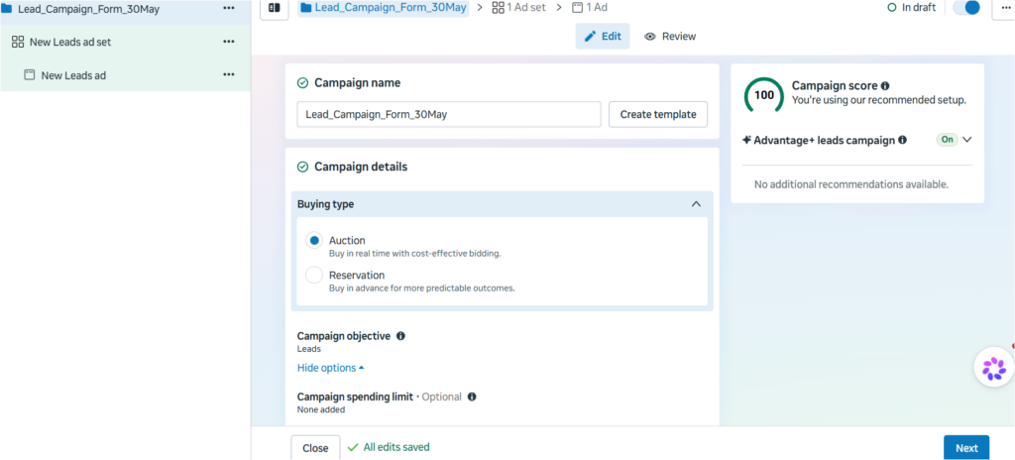This screenshot has height=460, width=1015.
Task: Click the eye icon on the Review tab
Action: point(650,37)
